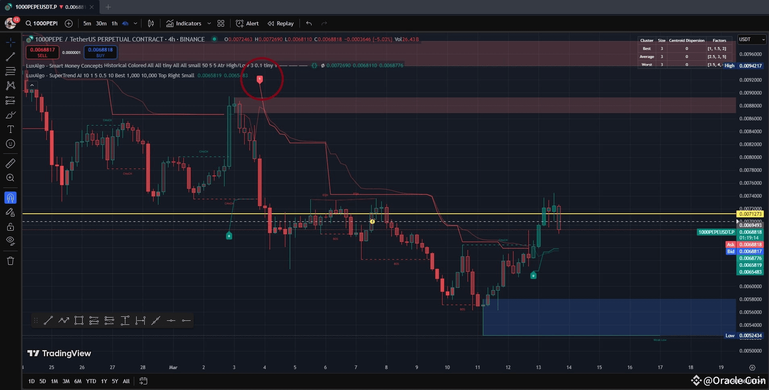Screen dimensions: 769x390
Task: Pick the path arrow favorite tool
Action: (63, 320)
